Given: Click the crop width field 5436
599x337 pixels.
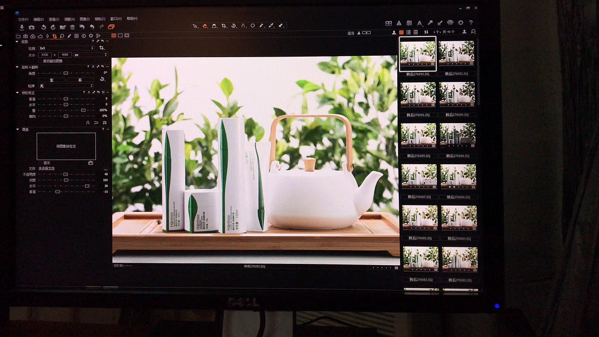Looking at the screenshot, I should click(x=45, y=55).
